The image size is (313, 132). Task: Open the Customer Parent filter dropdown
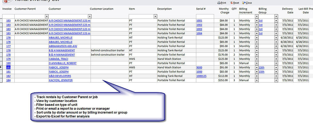click(x=47, y=16)
